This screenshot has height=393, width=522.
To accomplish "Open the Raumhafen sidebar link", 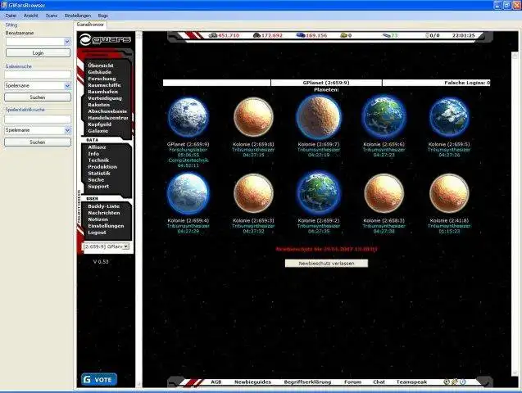I will (103, 92).
